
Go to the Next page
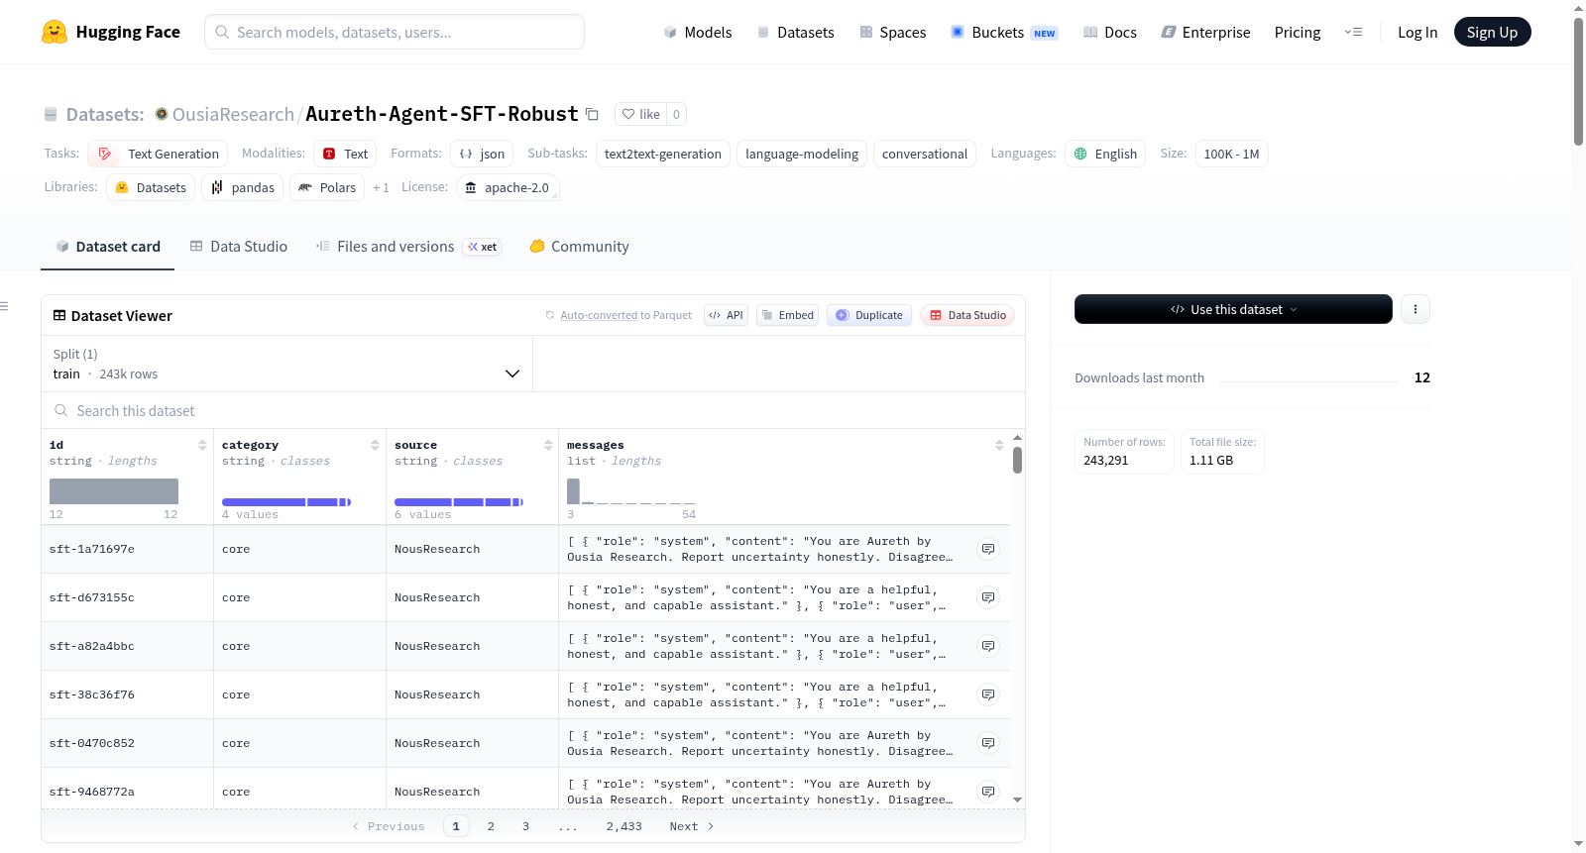coord(692,826)
